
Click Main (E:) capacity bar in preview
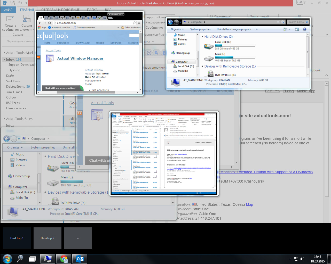click(x=235, y=57)
